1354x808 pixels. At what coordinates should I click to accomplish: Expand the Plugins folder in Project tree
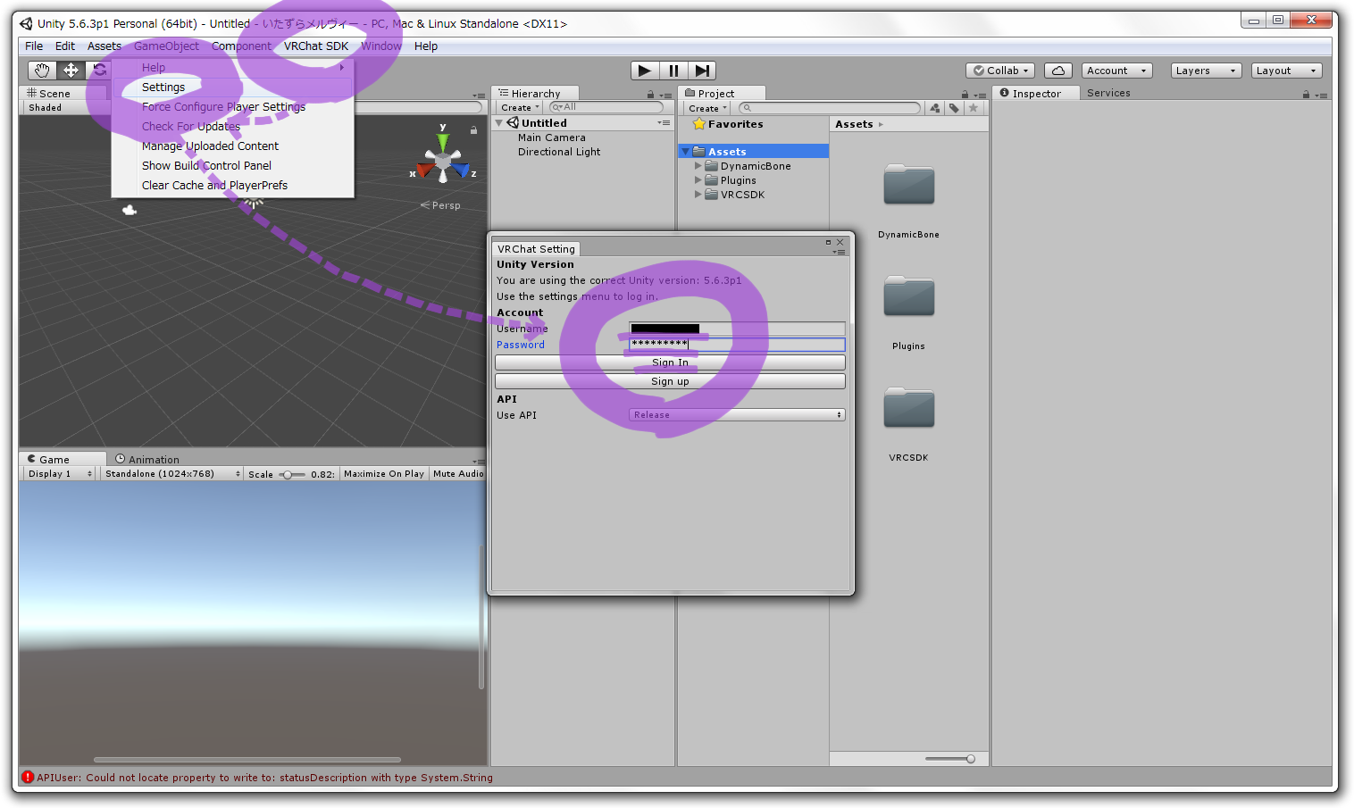[698, 180]
